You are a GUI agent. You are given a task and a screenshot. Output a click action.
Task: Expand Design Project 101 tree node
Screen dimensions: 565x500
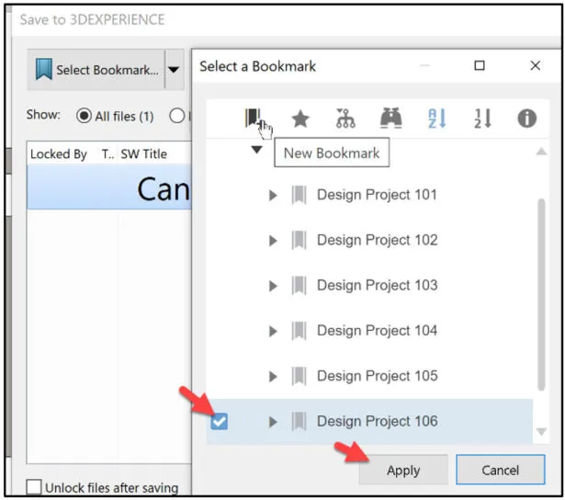click(x=273, y=196)
